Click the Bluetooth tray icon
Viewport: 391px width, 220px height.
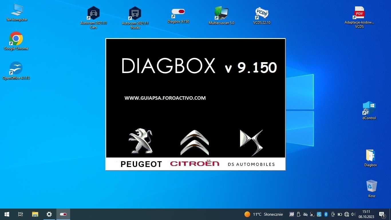pos(326,214)
